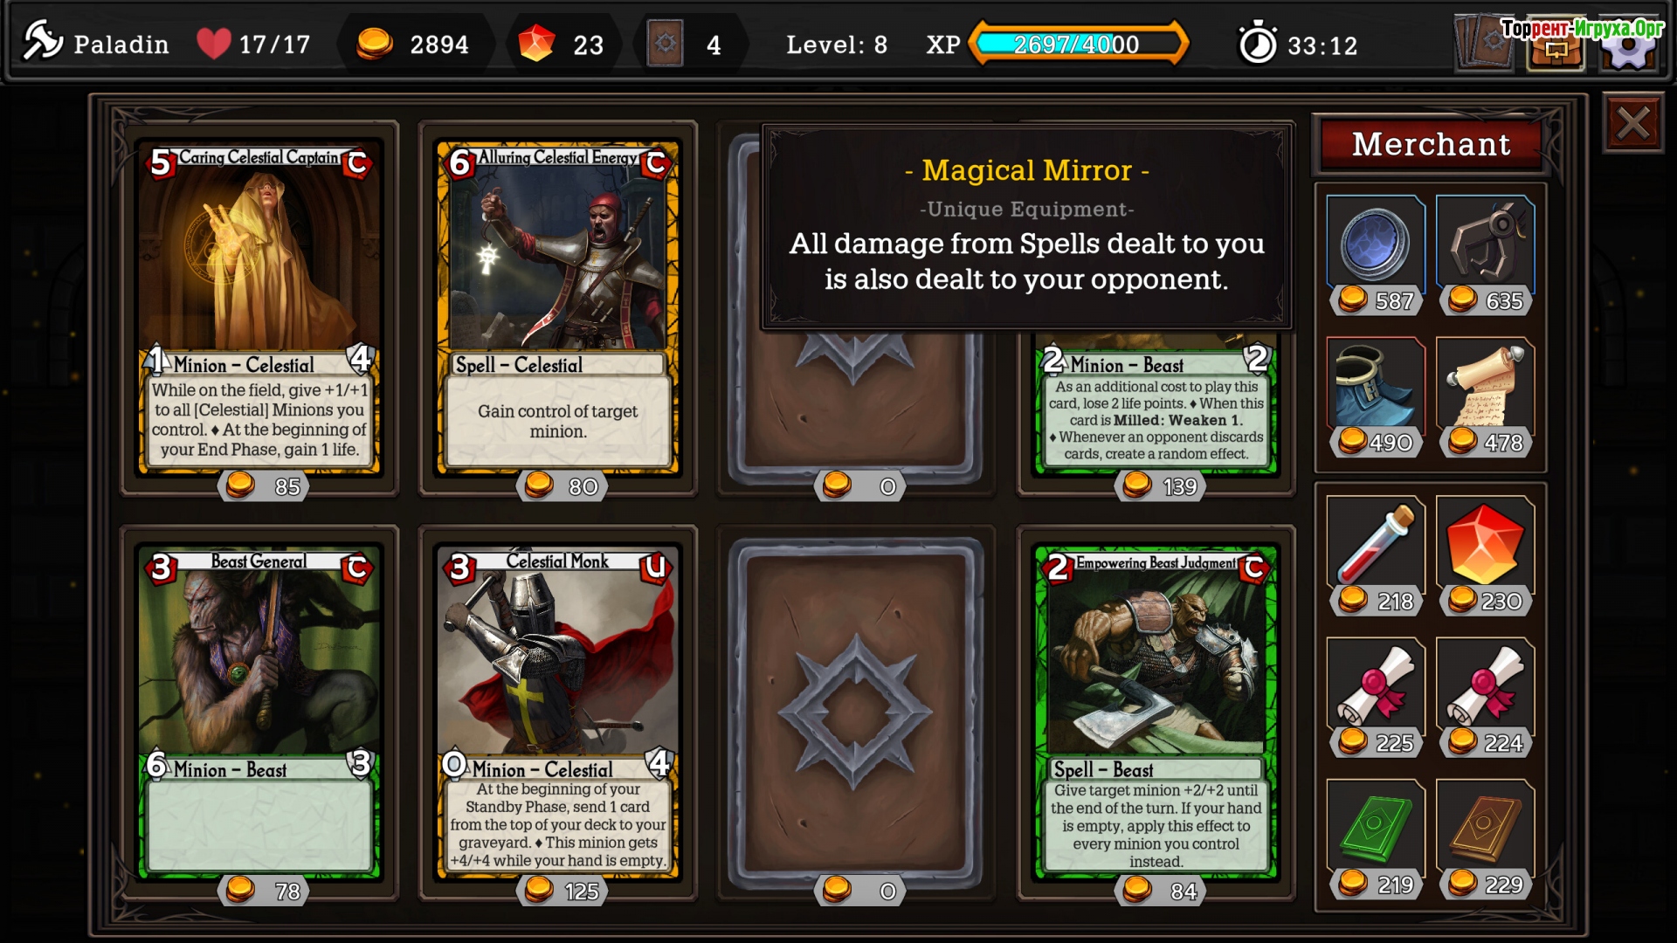Close the Merchant window
This screenshot has height=943, width=1677.
[1633, 123]
